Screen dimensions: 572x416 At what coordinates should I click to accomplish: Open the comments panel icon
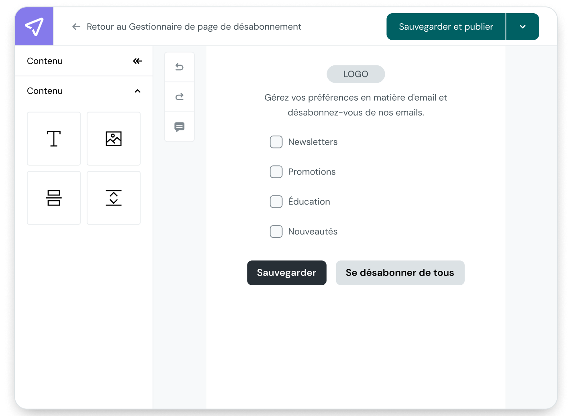click(179, 127)
